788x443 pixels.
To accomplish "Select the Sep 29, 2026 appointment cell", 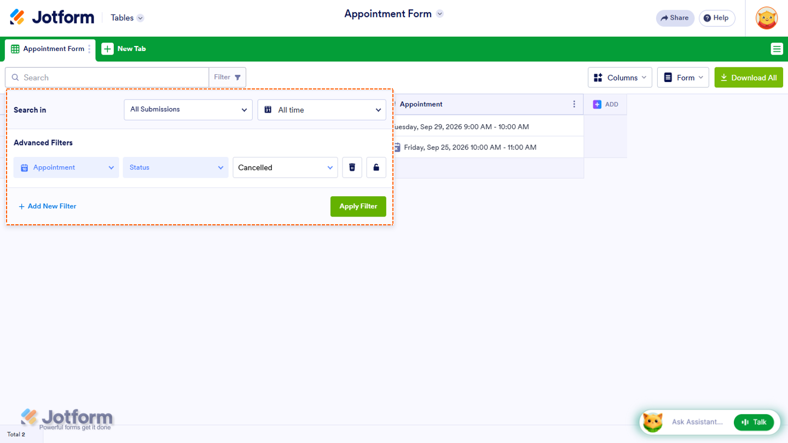I will click(488, 126).
